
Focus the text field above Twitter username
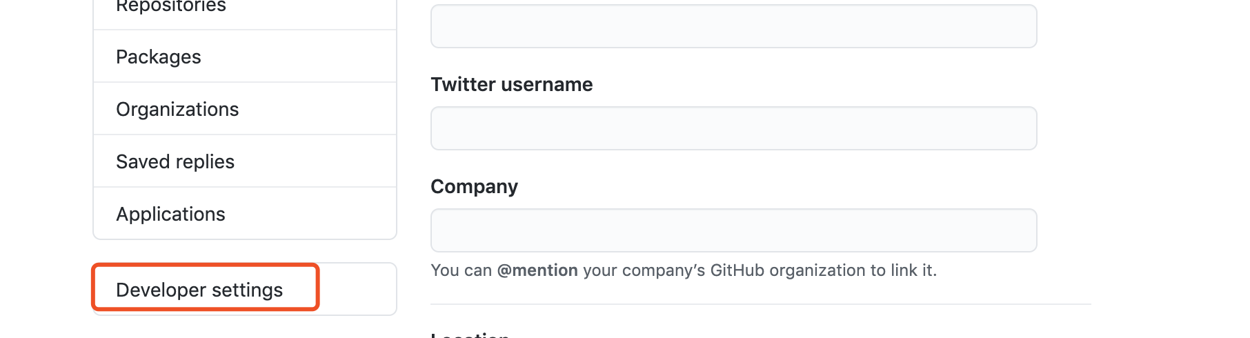733,26
